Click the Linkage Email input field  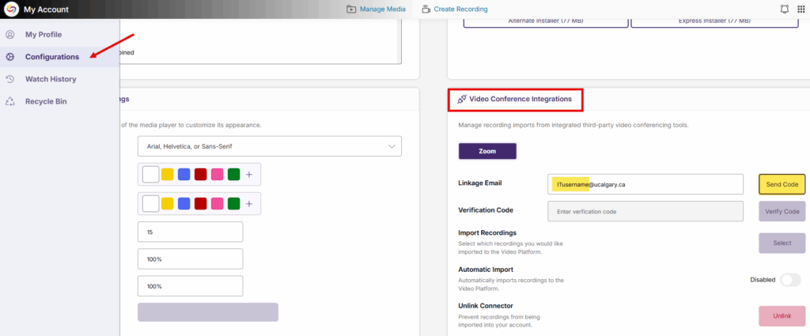click(x=645, y=184)
